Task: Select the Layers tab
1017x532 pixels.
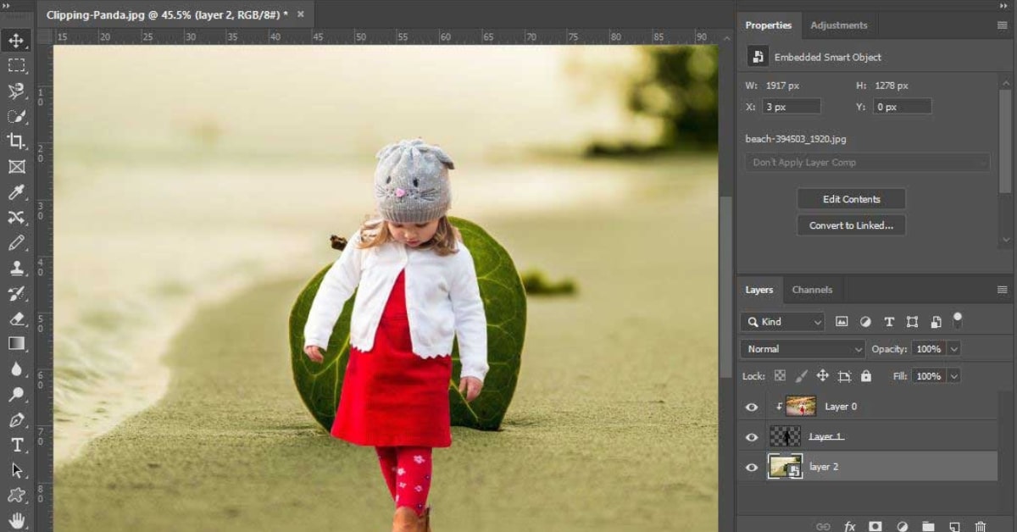Action: coord(759,290)
